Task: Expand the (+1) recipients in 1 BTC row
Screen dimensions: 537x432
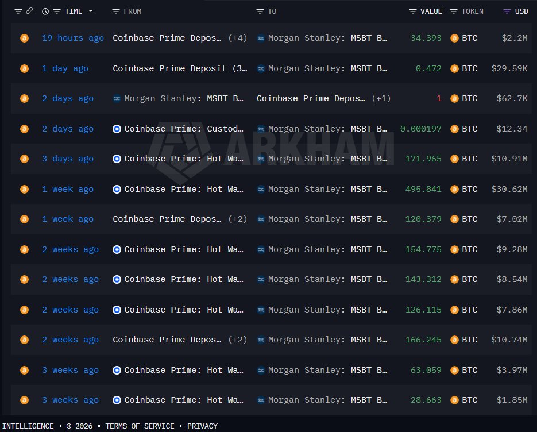Action: [381, 99]
